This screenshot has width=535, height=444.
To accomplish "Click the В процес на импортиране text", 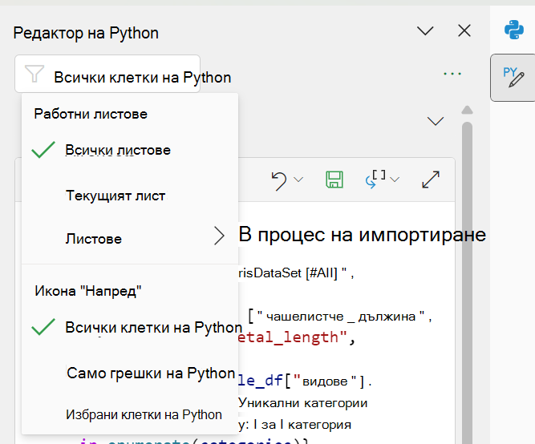I will point(363,235).
